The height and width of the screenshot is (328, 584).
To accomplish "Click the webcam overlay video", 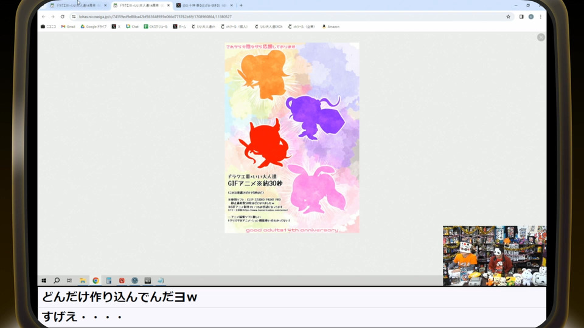I will click(495, 256).
